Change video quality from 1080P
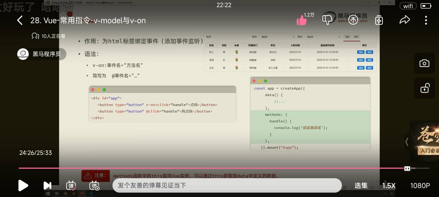 pos(420,186)
